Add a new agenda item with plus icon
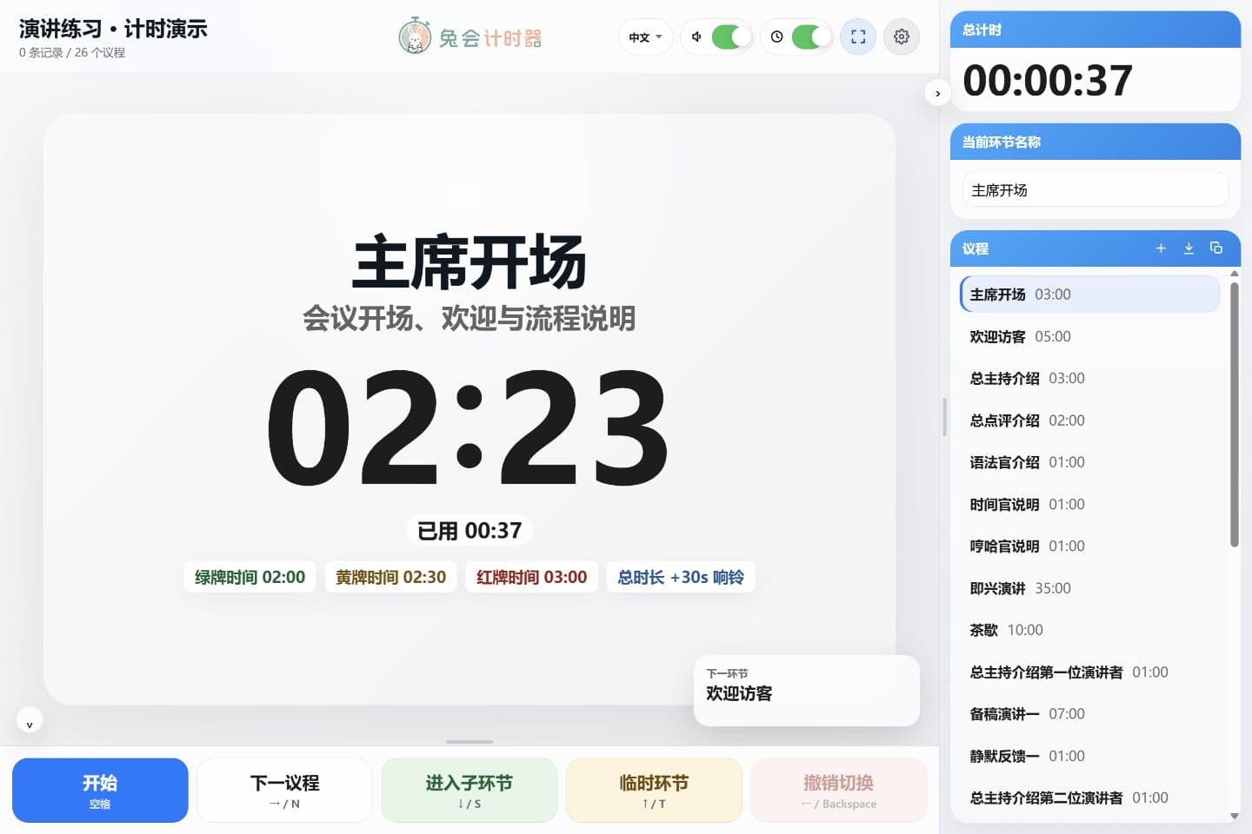 (x=1161, y=248)
